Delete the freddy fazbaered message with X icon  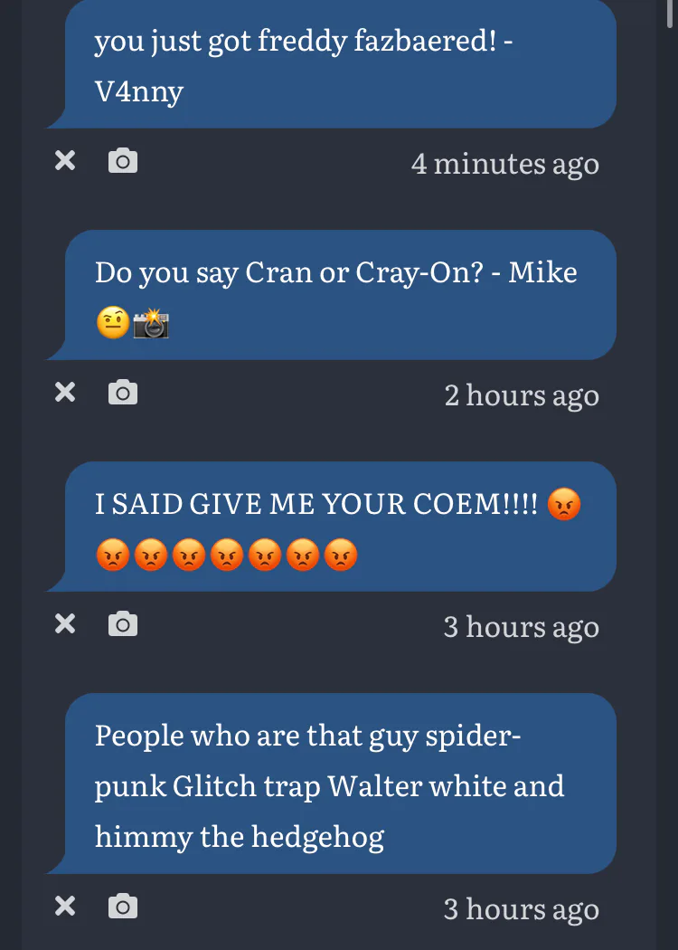(65, 161)
